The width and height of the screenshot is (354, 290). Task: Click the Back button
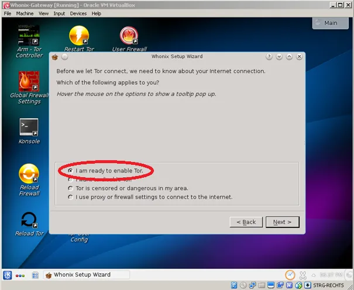pyautogui.click(x=246, y=222)
